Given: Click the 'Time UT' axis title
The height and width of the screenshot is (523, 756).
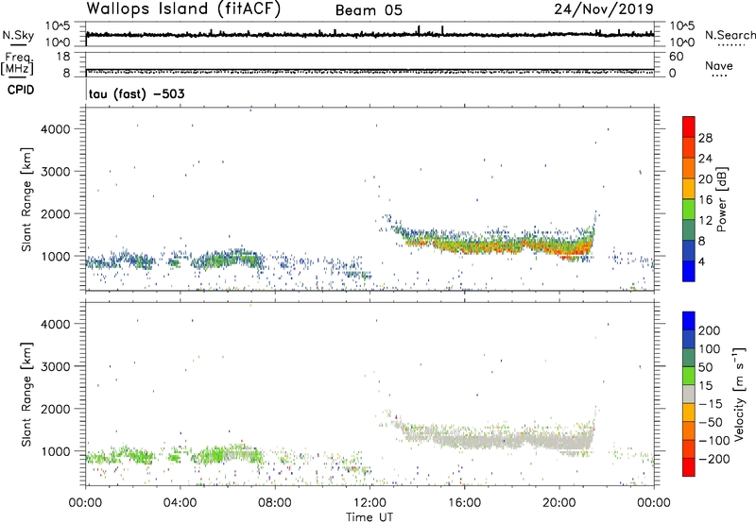Looking at the screenshot, I should [x=369, y=517].
